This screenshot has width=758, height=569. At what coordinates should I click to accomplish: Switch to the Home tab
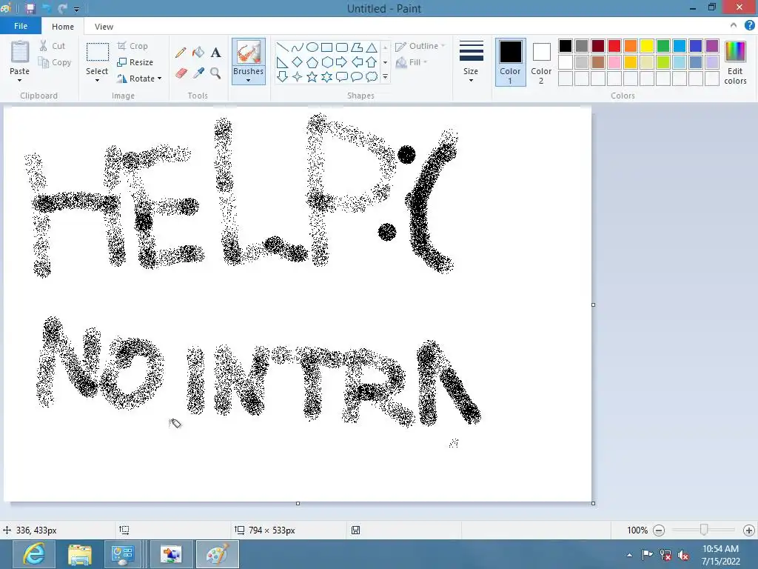[63, 27]
